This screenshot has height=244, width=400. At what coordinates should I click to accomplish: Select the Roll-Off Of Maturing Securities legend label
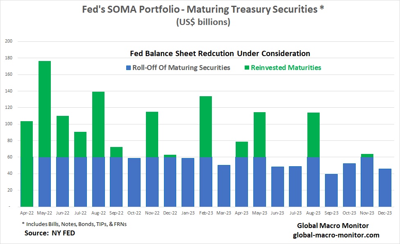pyautogui.click(x=181, y=68)
